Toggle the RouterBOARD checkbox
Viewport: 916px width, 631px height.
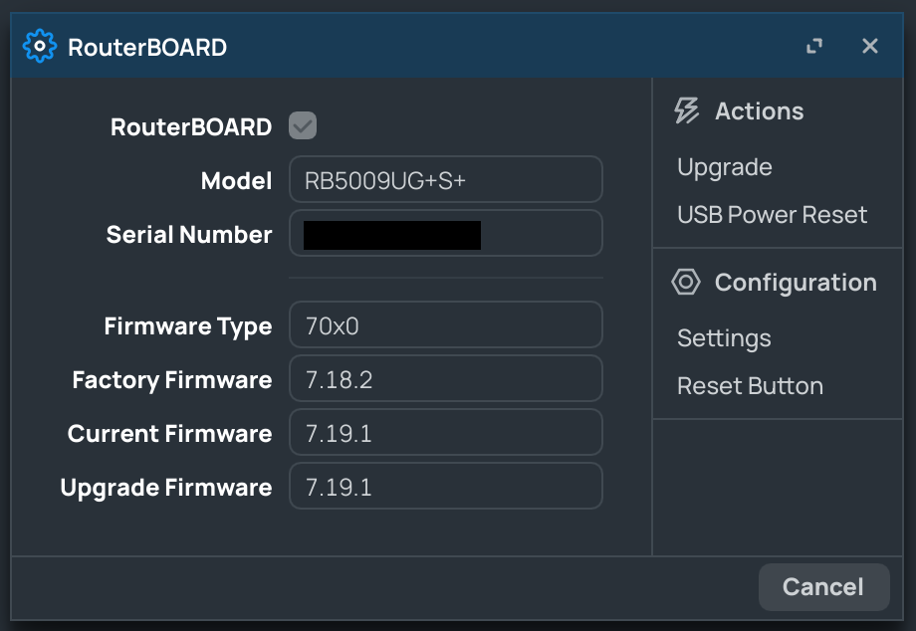303,125
